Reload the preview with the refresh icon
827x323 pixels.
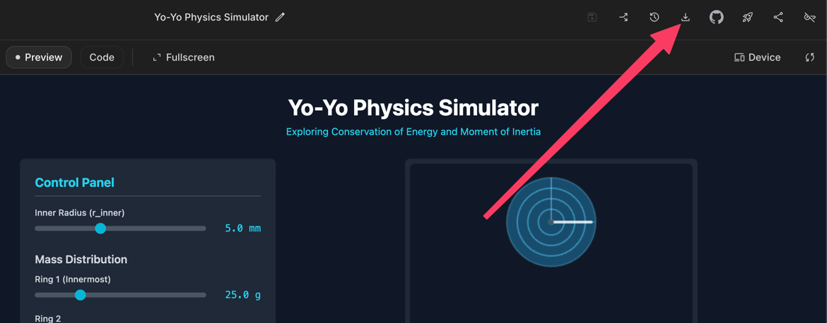[x=809, y=57]
